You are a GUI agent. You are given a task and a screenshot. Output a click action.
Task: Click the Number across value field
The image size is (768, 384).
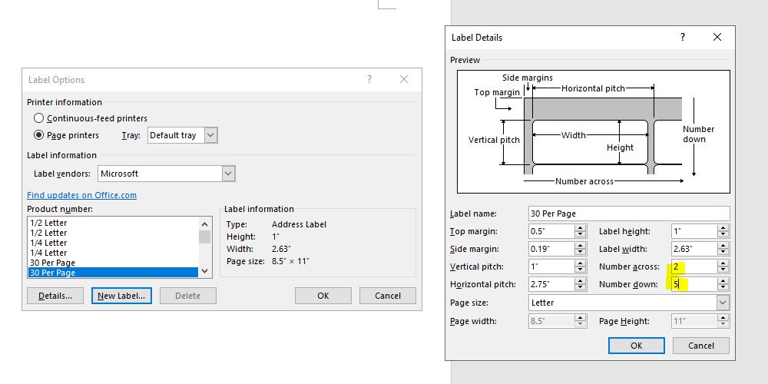coord(694,267)
